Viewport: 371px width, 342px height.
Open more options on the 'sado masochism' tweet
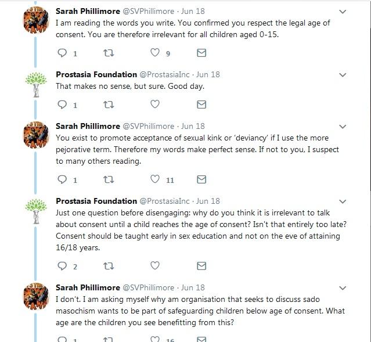343,288
